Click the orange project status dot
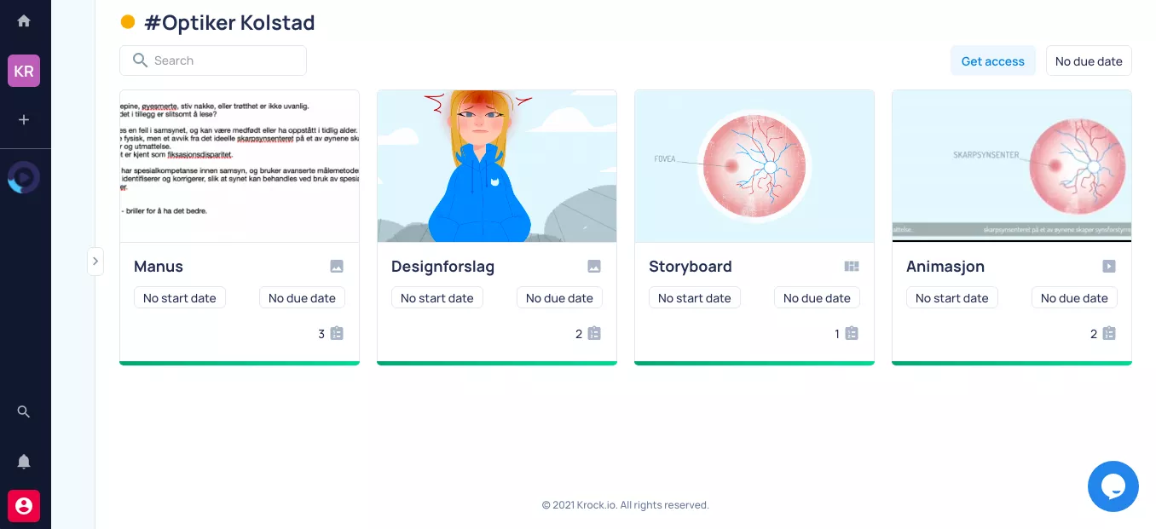Screen dimensions: 1156x529 (x=128, y=22)
